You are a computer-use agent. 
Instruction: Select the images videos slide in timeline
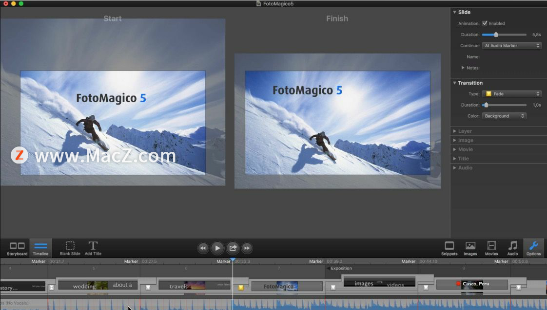click(379, 282)
